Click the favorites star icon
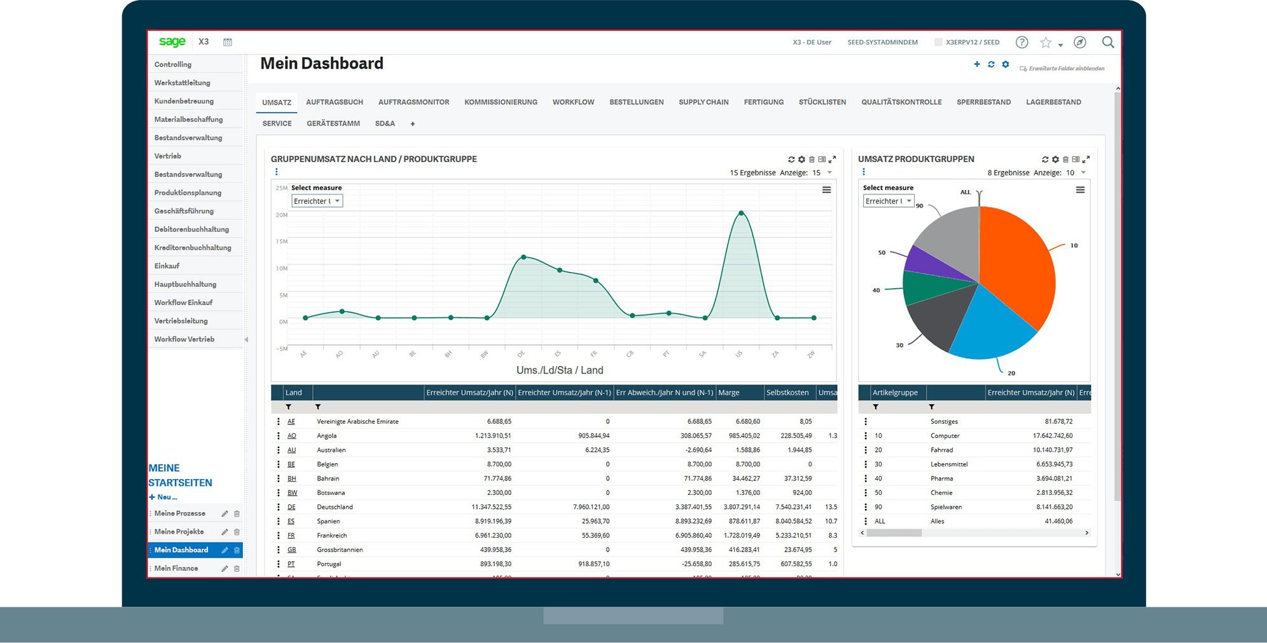Image resolution: width=1267 pixels, height=643 pixels. (1046, 43)
